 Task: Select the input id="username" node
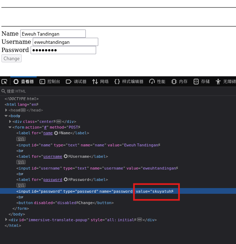click(x=97, y=168)
